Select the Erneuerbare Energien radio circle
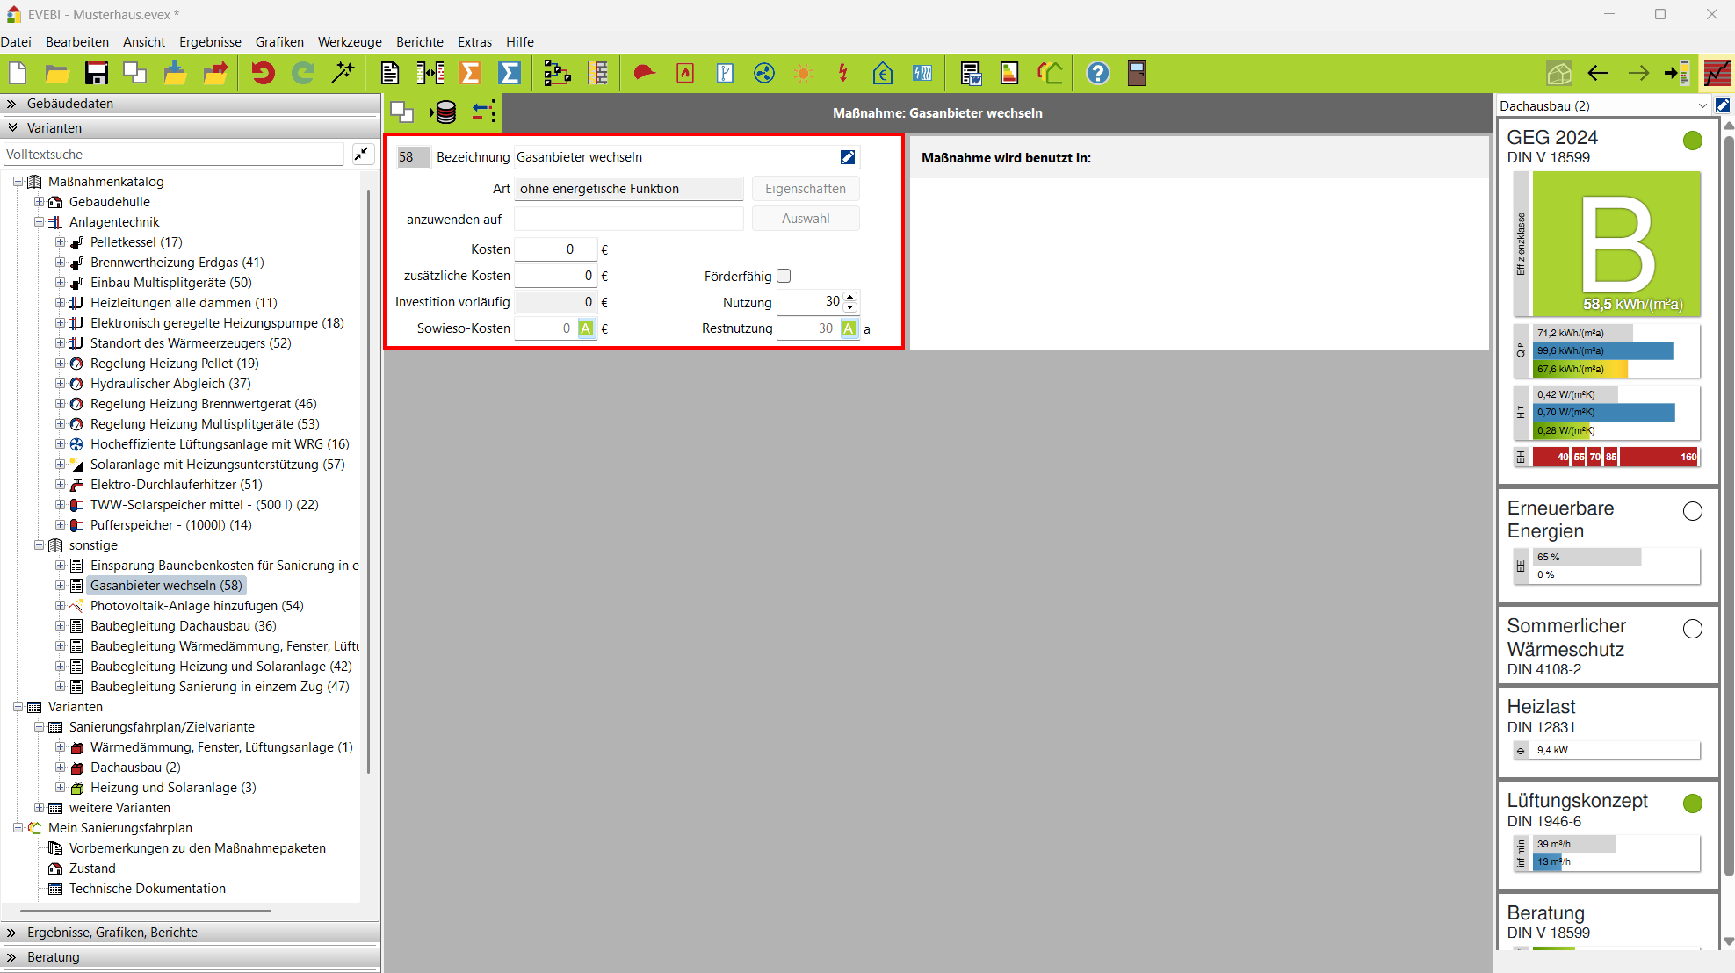The image size is (1735, 973). click(x=1692, y=511)
